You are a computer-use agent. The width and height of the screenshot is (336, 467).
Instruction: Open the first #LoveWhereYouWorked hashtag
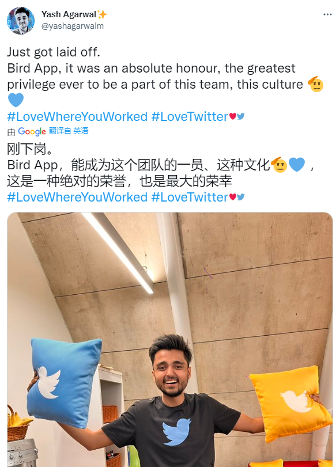coord(77,116)
